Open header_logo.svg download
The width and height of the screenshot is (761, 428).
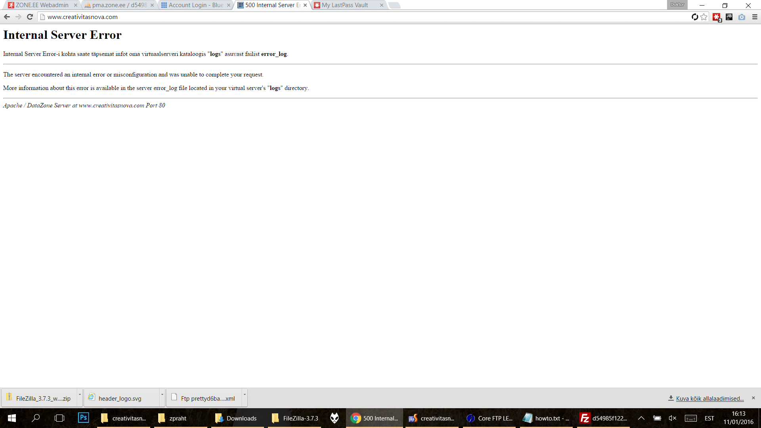point(121,398)
